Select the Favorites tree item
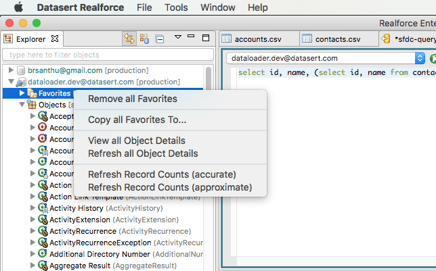The height and width of the screenshot is (271, 436). (54, 93)
